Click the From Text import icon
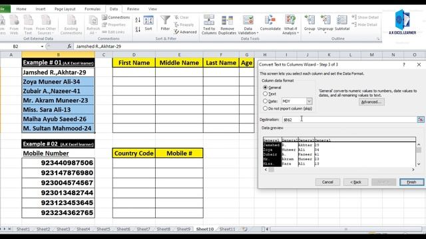 pyautogui.click(x=28, y=25)
